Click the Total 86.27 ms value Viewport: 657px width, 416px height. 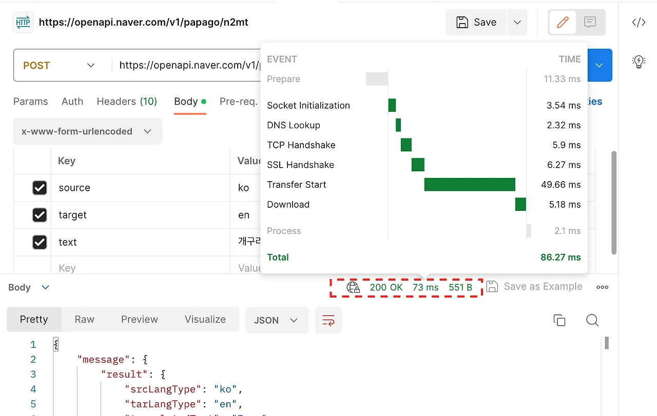point(561,257)
